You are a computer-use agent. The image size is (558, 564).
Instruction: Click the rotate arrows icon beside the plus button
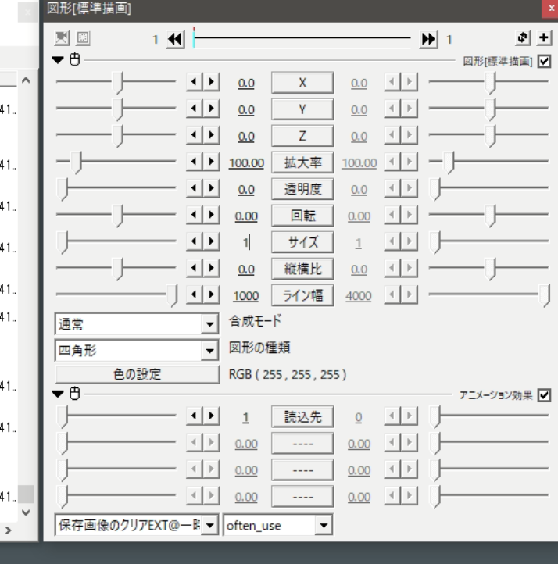[523, 37]
